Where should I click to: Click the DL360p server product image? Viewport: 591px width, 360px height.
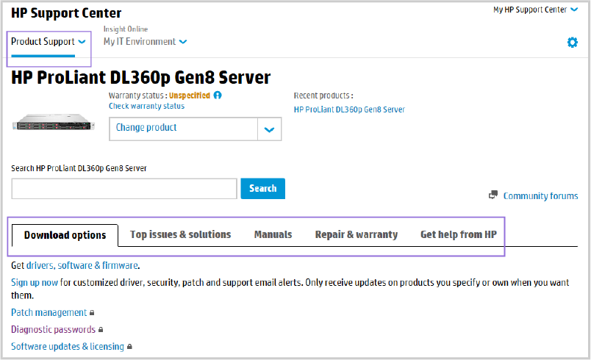coord(54,123)
